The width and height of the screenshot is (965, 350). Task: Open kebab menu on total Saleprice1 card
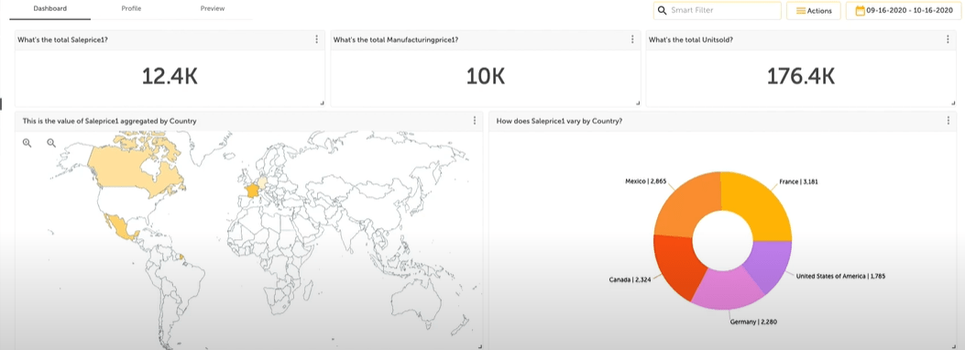click(x=317, y=39)
